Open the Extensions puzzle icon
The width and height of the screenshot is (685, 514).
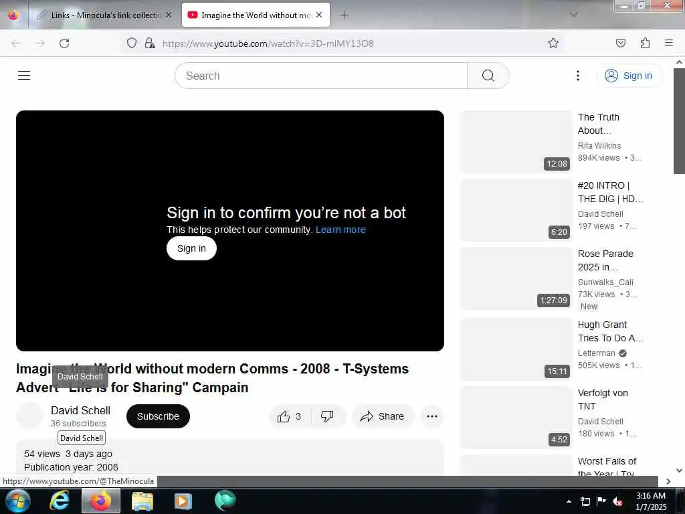pos(645,43)
